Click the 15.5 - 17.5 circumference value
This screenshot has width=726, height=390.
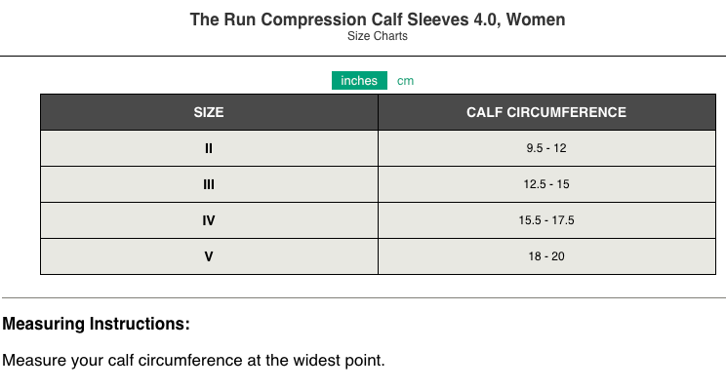(546, 220)
